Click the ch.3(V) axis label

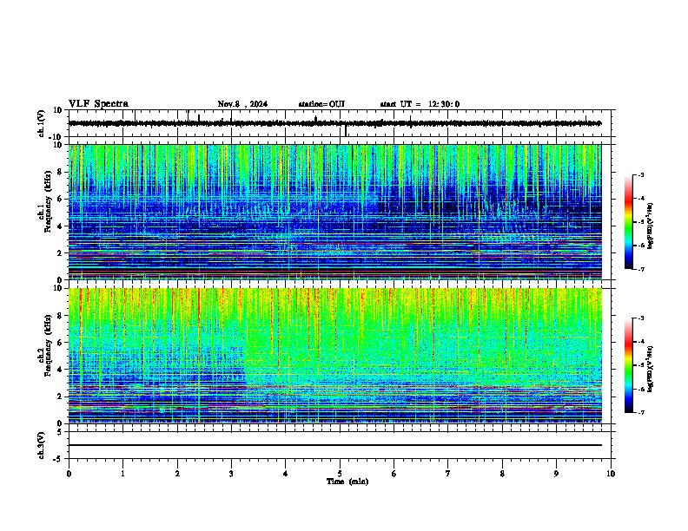tap(41, 445)
